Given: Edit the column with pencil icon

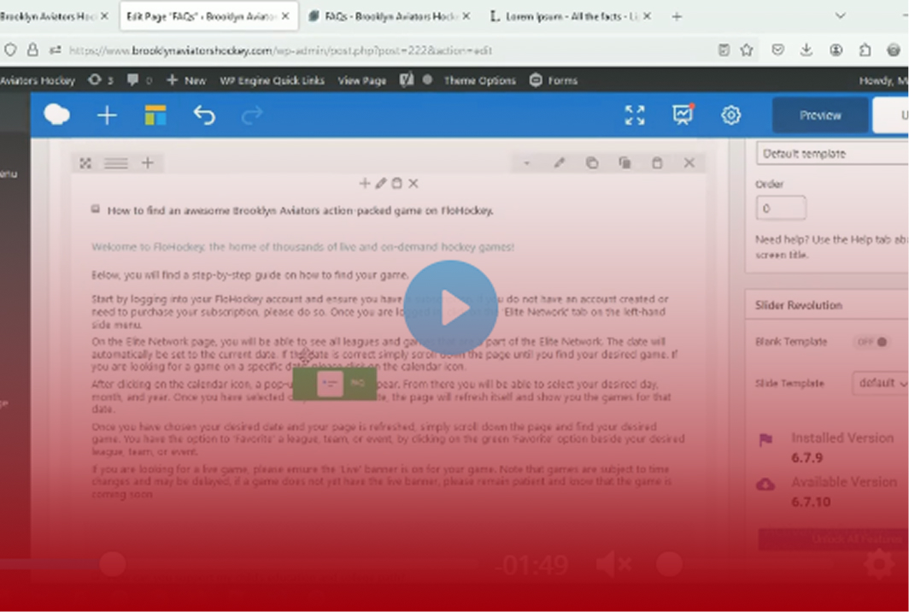Looking at the screenshot, I should click(x=380, y=183).
